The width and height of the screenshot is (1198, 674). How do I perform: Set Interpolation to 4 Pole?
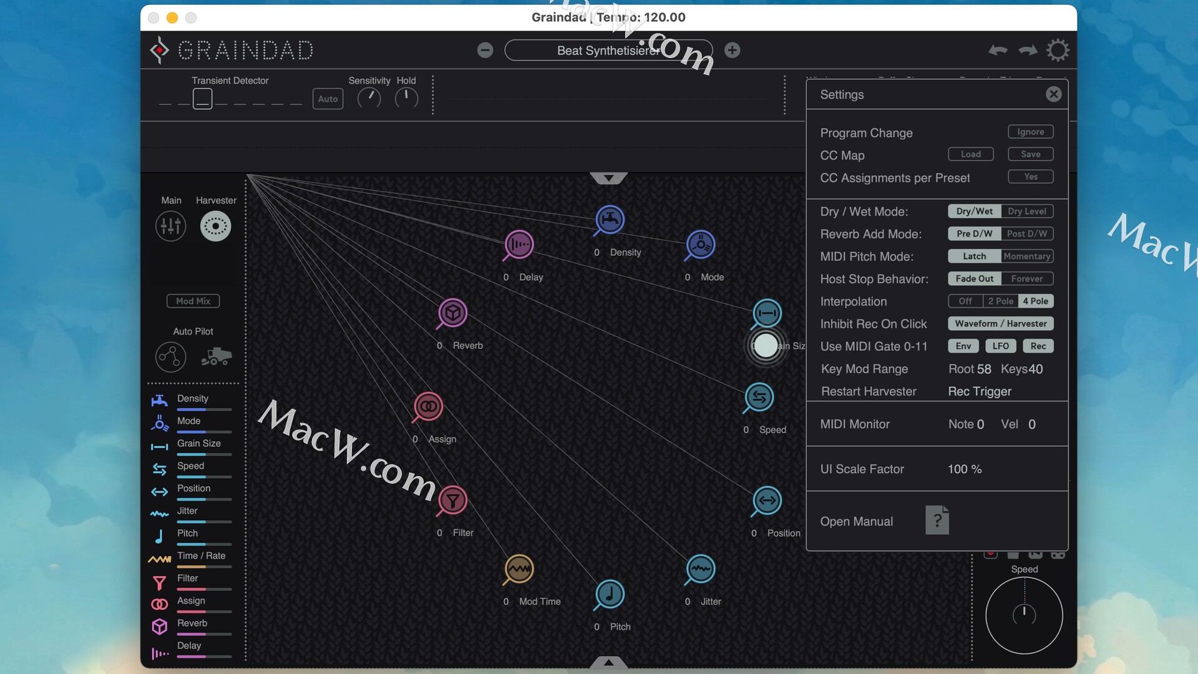point(1036,301)
